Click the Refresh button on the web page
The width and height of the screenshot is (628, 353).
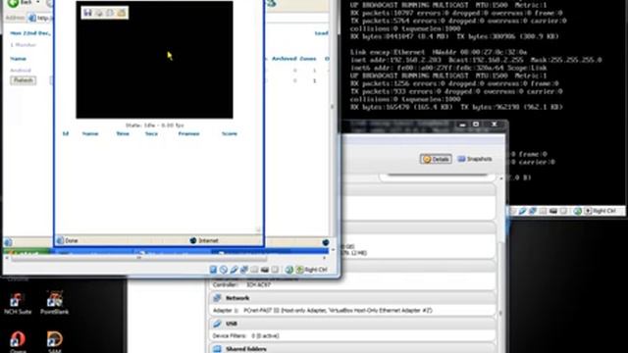tap(24, 80)
